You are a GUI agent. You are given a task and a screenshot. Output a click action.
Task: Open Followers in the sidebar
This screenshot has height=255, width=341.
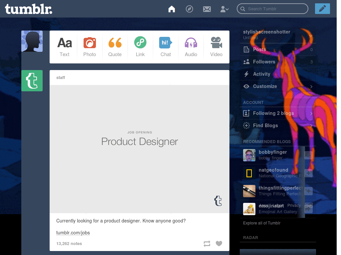[278, 62]
